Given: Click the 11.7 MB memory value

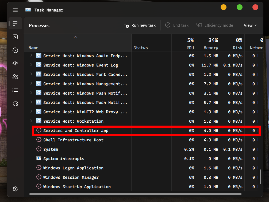Looking at the screenshot, I should [210, 65].
